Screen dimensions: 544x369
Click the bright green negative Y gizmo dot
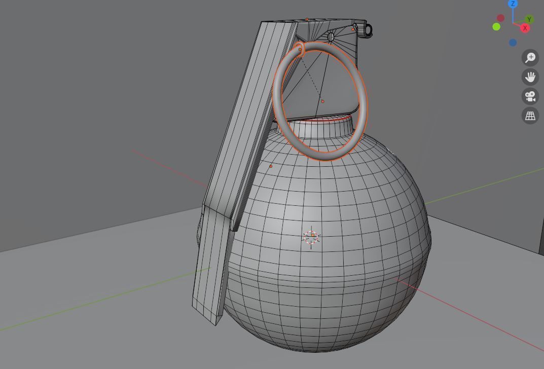(x=496, y=27)
